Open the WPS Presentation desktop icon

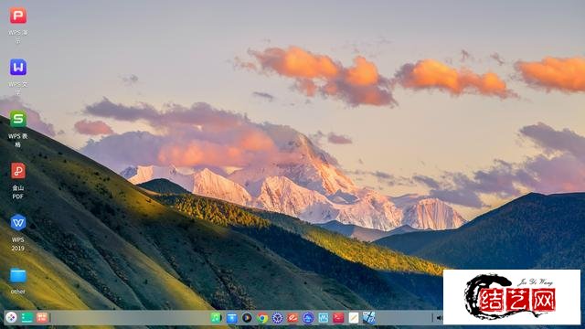[x=18, y=16]
